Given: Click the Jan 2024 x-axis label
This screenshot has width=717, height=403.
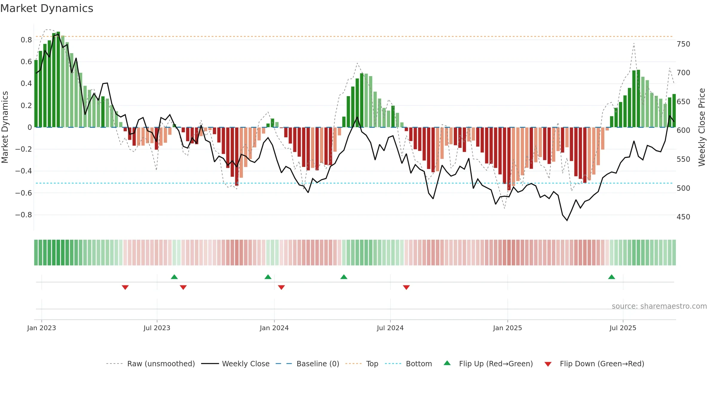Looking at the screenshot, I should (x=274, y=328).
